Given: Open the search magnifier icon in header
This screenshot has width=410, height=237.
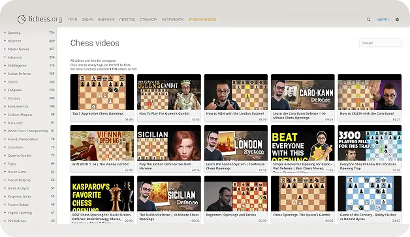Looking at the screenshot, I should coord(369,20).
